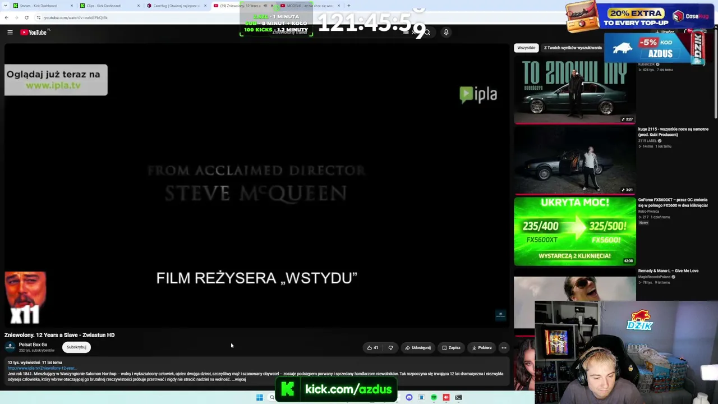Click the Oglądaj już teraz na ipla.tv overlay

(x=56, y=80)
